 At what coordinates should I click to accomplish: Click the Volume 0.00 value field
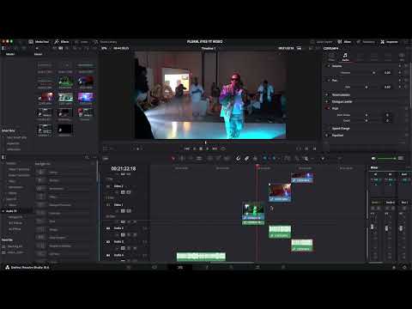coord(387,73)
